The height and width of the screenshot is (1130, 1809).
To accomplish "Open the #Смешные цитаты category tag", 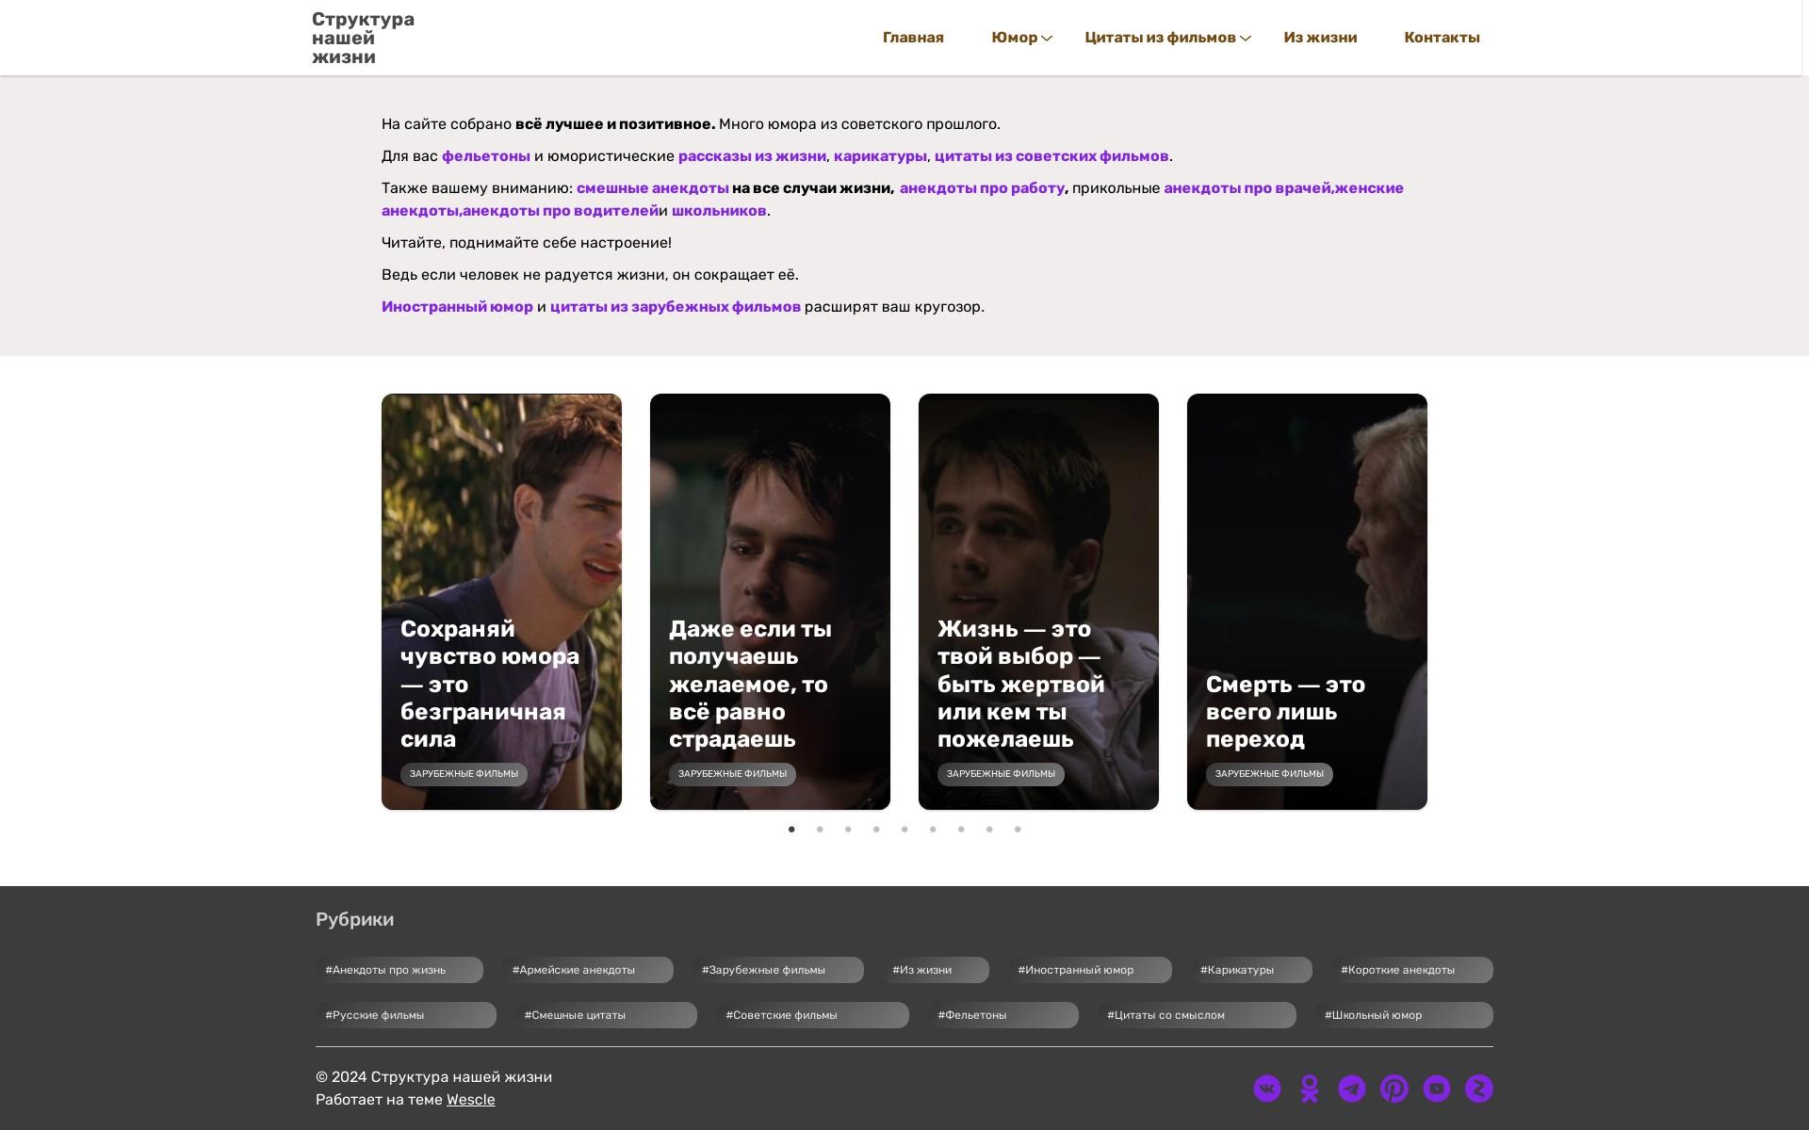I will (x=606, y=1015).
